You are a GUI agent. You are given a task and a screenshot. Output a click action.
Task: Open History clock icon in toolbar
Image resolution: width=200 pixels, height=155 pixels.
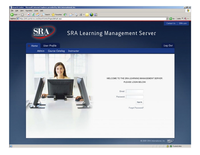click(x=65, y=15)
